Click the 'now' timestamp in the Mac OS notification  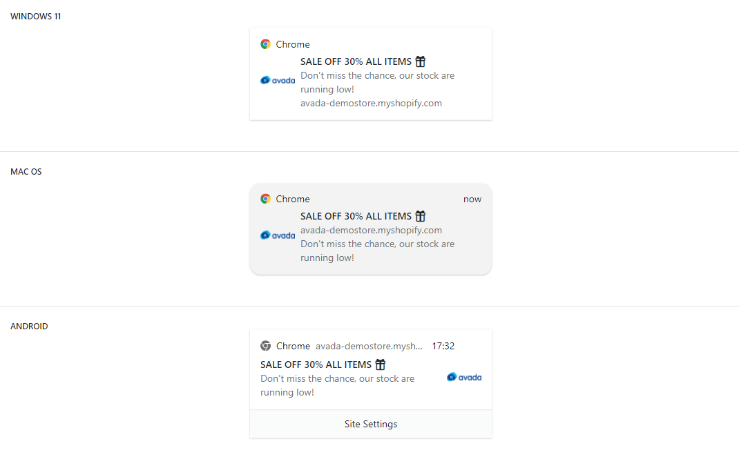pyautogui.click(x=472, y=199)
